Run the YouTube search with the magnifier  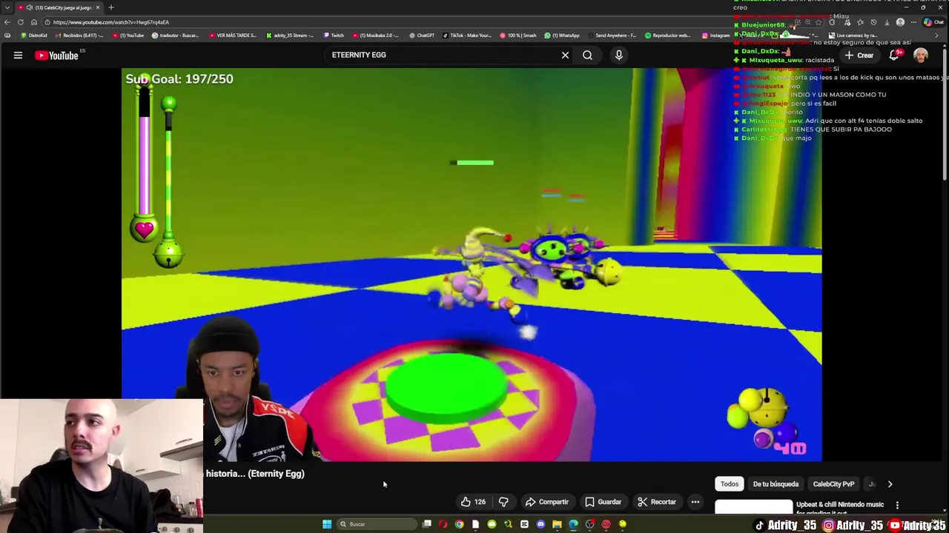tap(587, 55)
